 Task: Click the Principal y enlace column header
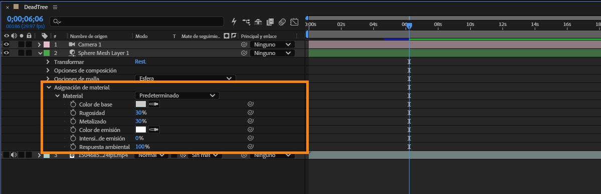click(259, 36)
